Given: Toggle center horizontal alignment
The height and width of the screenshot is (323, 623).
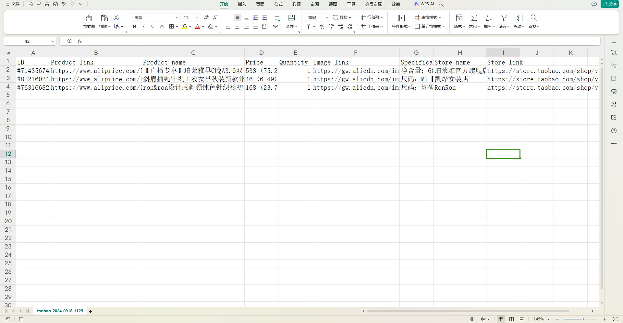Looking at the screenshot, I should tap(238, 27).
